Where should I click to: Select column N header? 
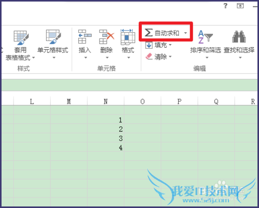tap(106, 102)
